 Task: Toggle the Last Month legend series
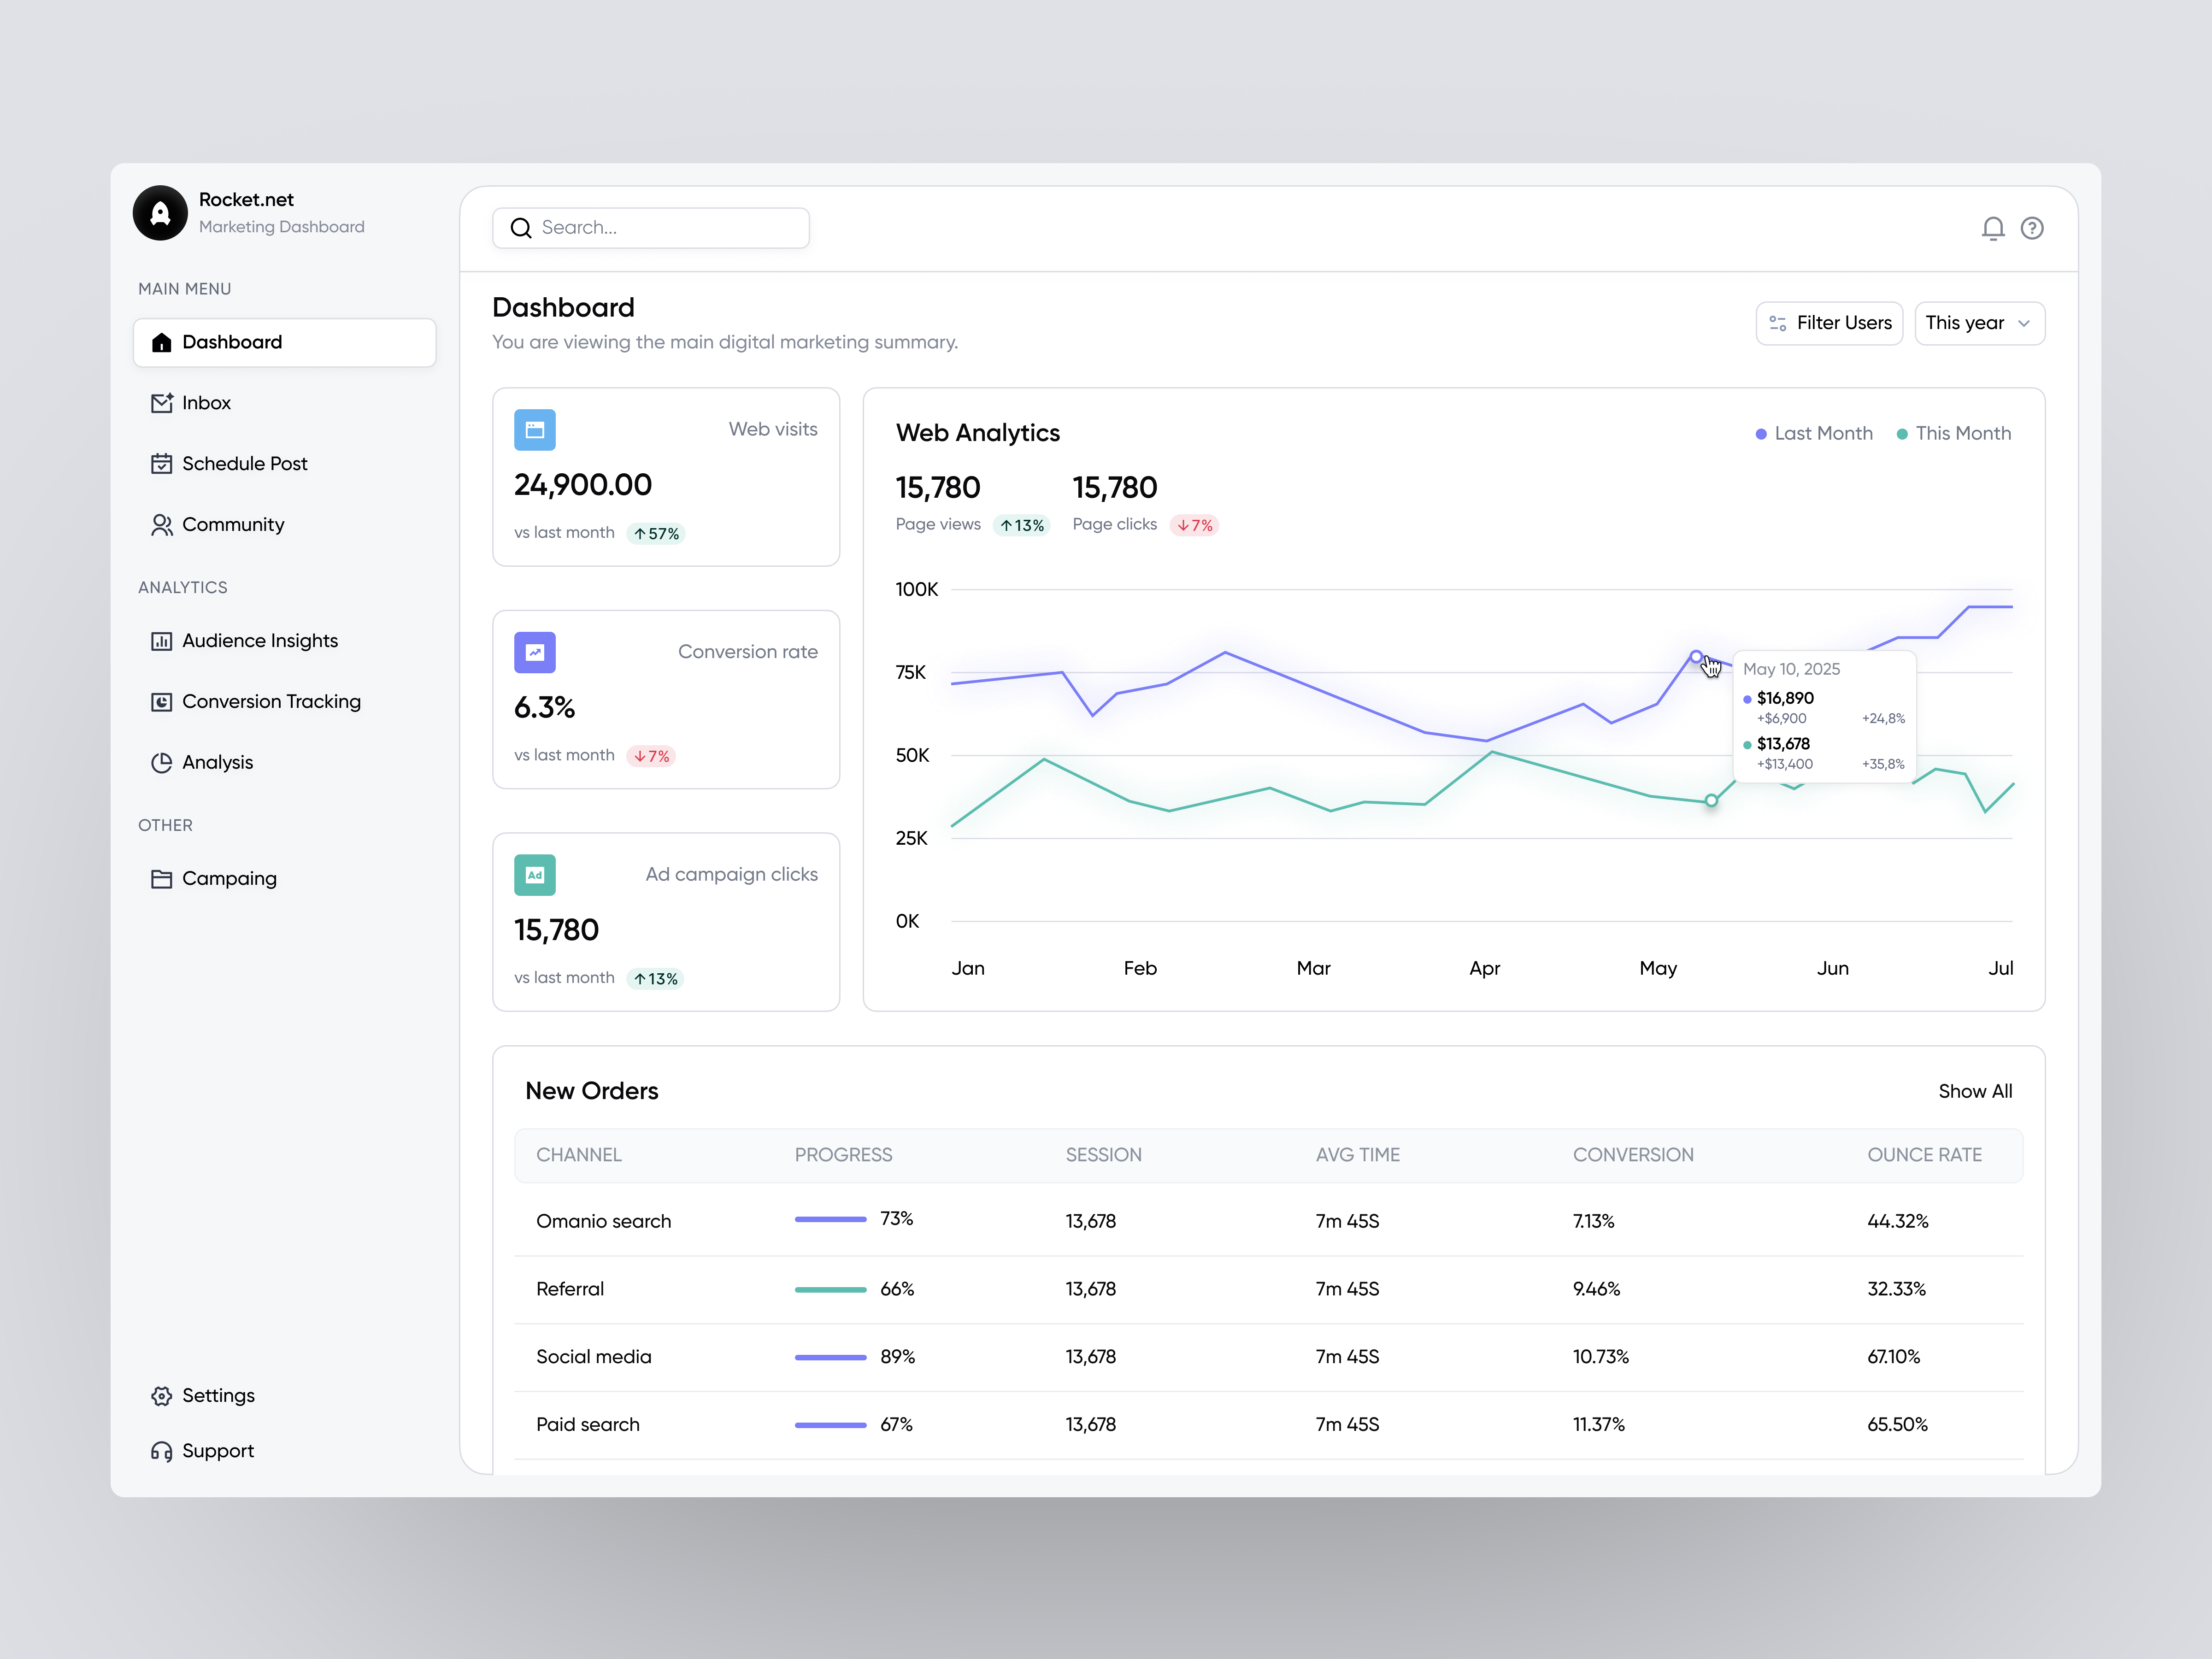pyautogui.click(x=1813, y=433)
